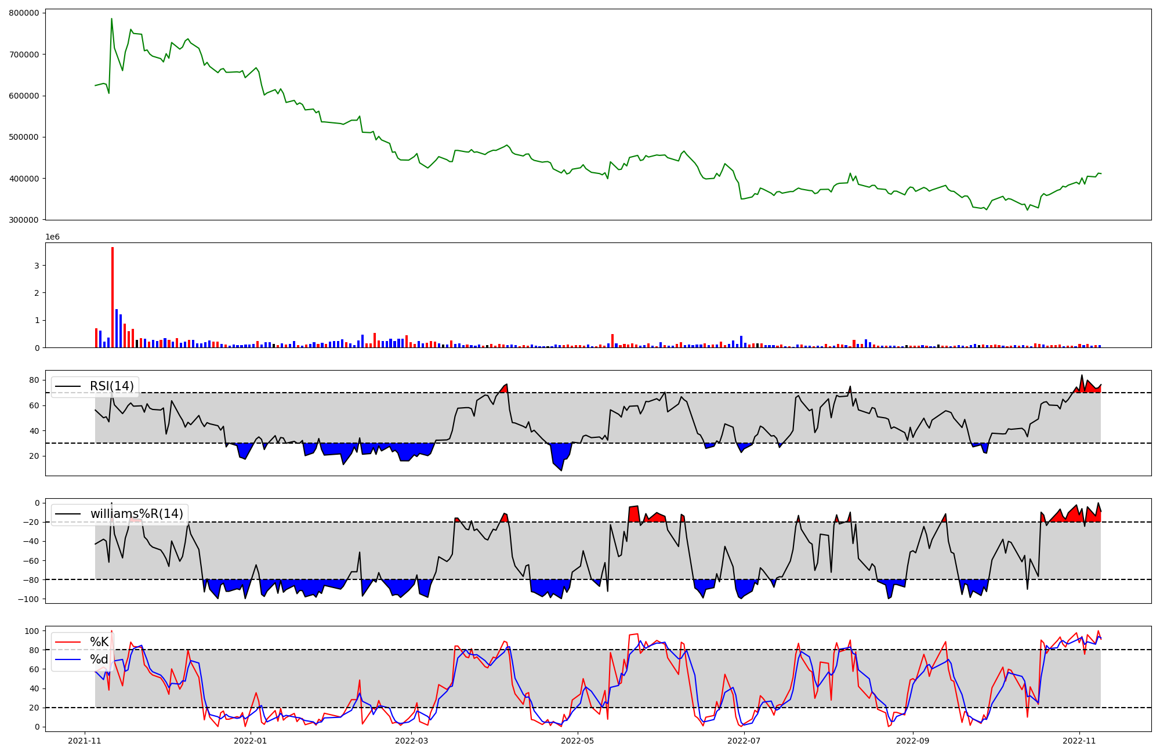Viewport: 1160px width, 754px height.
Task: Click the 2022-11 label at right end
Action: tap(1079, 741)
